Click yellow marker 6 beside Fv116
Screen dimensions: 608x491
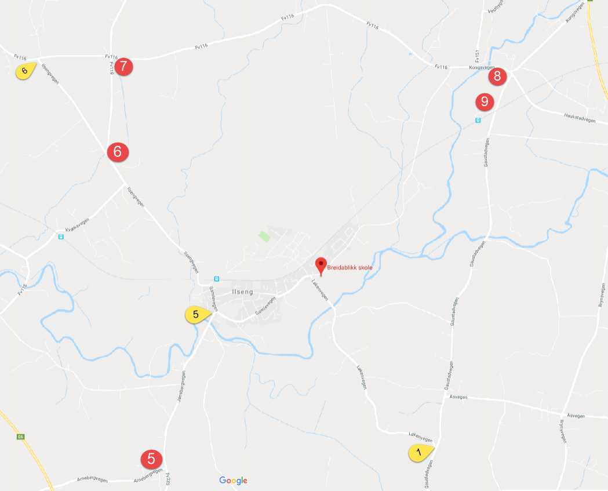(x=26, y=71)
